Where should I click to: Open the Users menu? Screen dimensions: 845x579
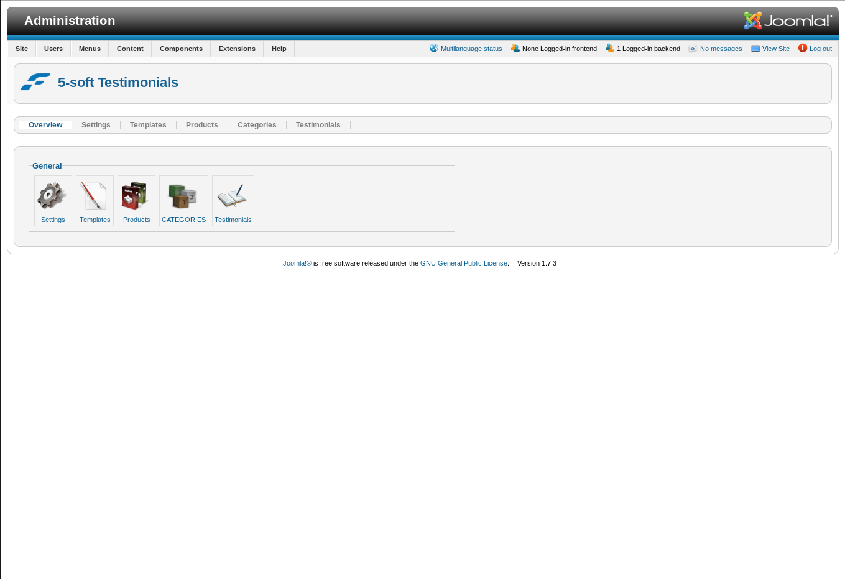53,49
